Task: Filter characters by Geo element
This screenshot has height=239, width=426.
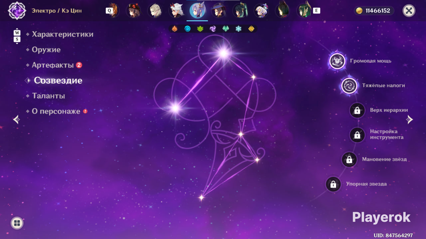Action: pos(251,29)
